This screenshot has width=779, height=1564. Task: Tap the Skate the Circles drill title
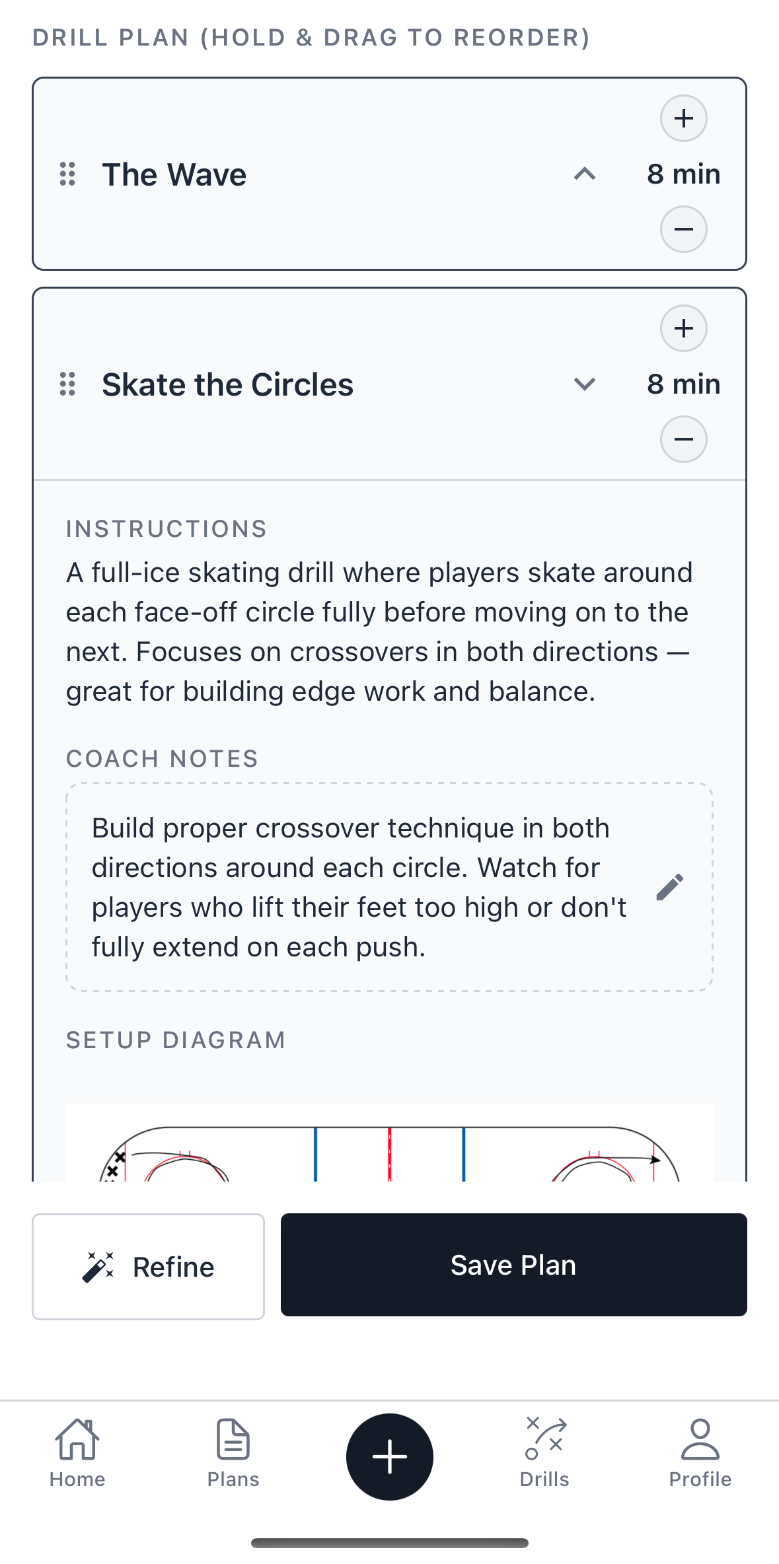pos(228,385)
